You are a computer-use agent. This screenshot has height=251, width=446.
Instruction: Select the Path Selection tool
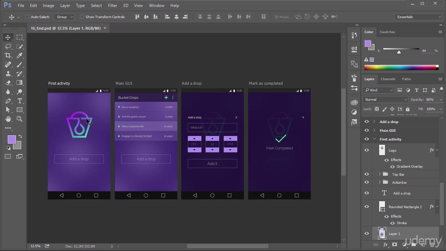point(8,110)
